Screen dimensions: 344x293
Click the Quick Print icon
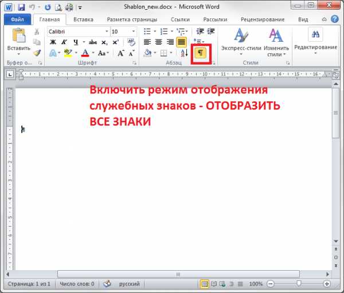pyautogui.click(x=69, y=7)
